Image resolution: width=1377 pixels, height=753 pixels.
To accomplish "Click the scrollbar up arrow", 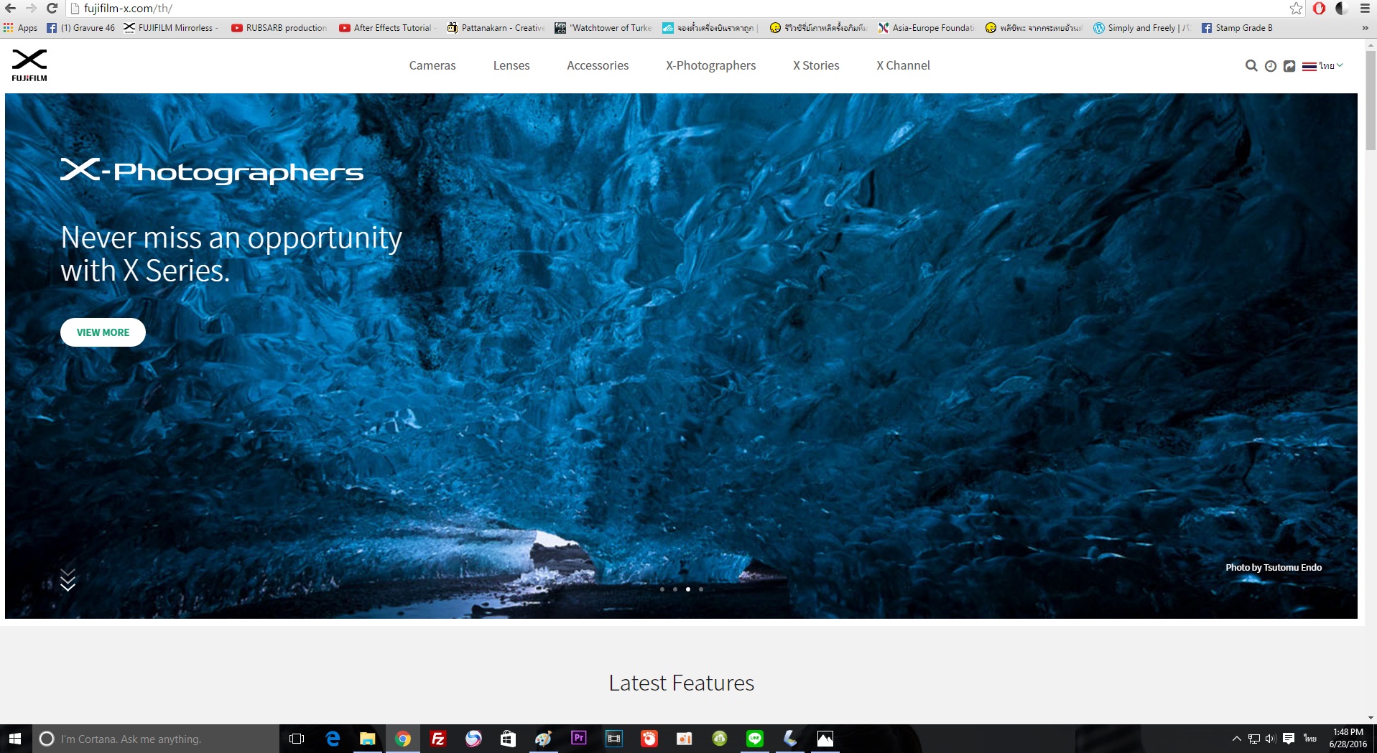I will point(1371,45).
